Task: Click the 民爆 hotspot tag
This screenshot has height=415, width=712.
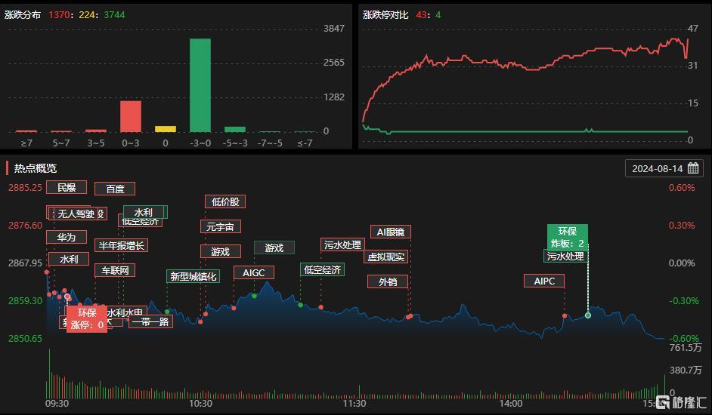Action: (67, 187)
